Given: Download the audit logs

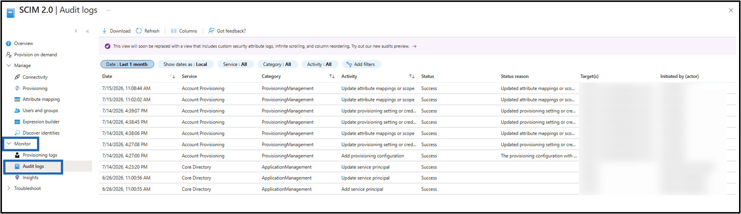Looking at the screenshot, I should (x=116, y=31).
